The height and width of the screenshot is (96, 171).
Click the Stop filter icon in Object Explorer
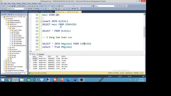click(14, 14)
